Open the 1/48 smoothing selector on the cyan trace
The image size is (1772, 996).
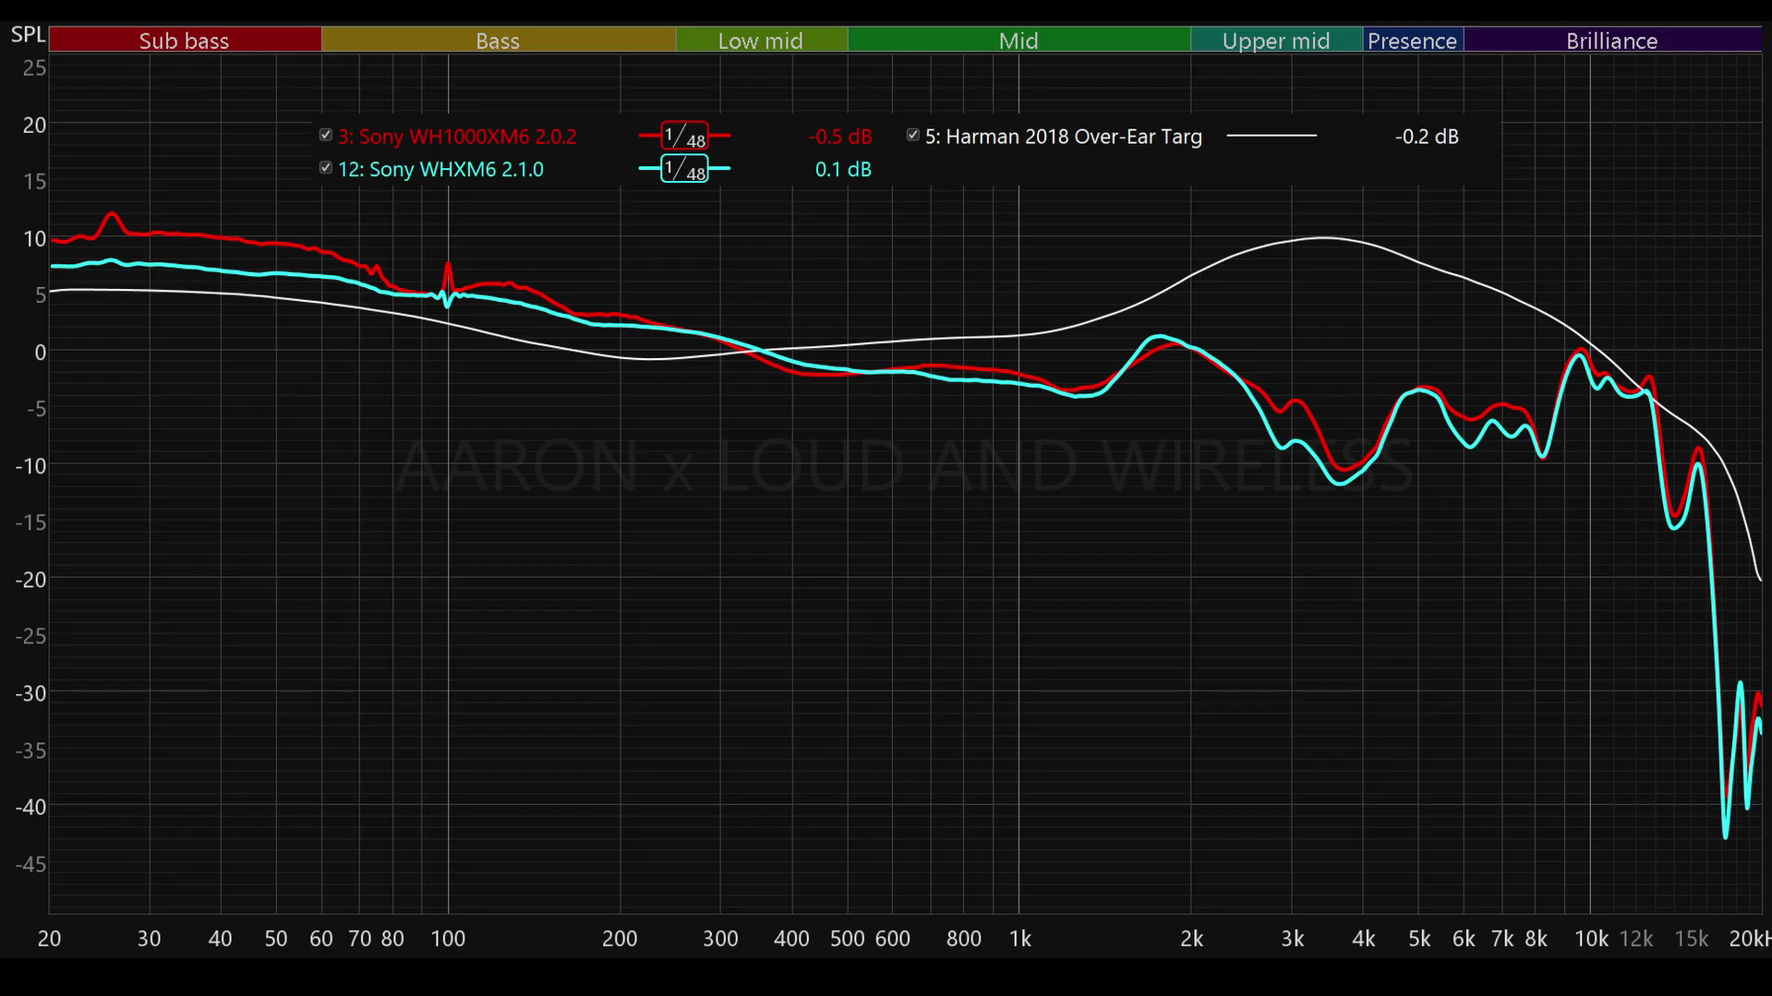pyautogui.click(x=684, y=169)
